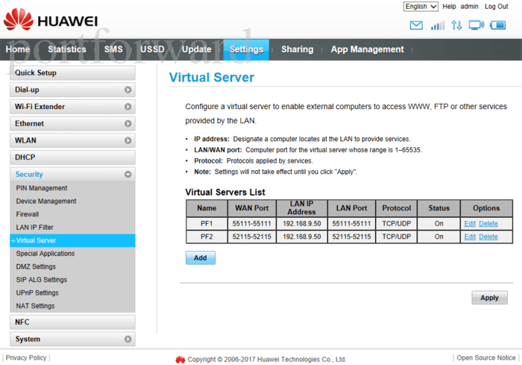Expand the Ethernet sidebar section
This screenshot has height=365, width=522.
pyautogui.click(x=72, y=124)
